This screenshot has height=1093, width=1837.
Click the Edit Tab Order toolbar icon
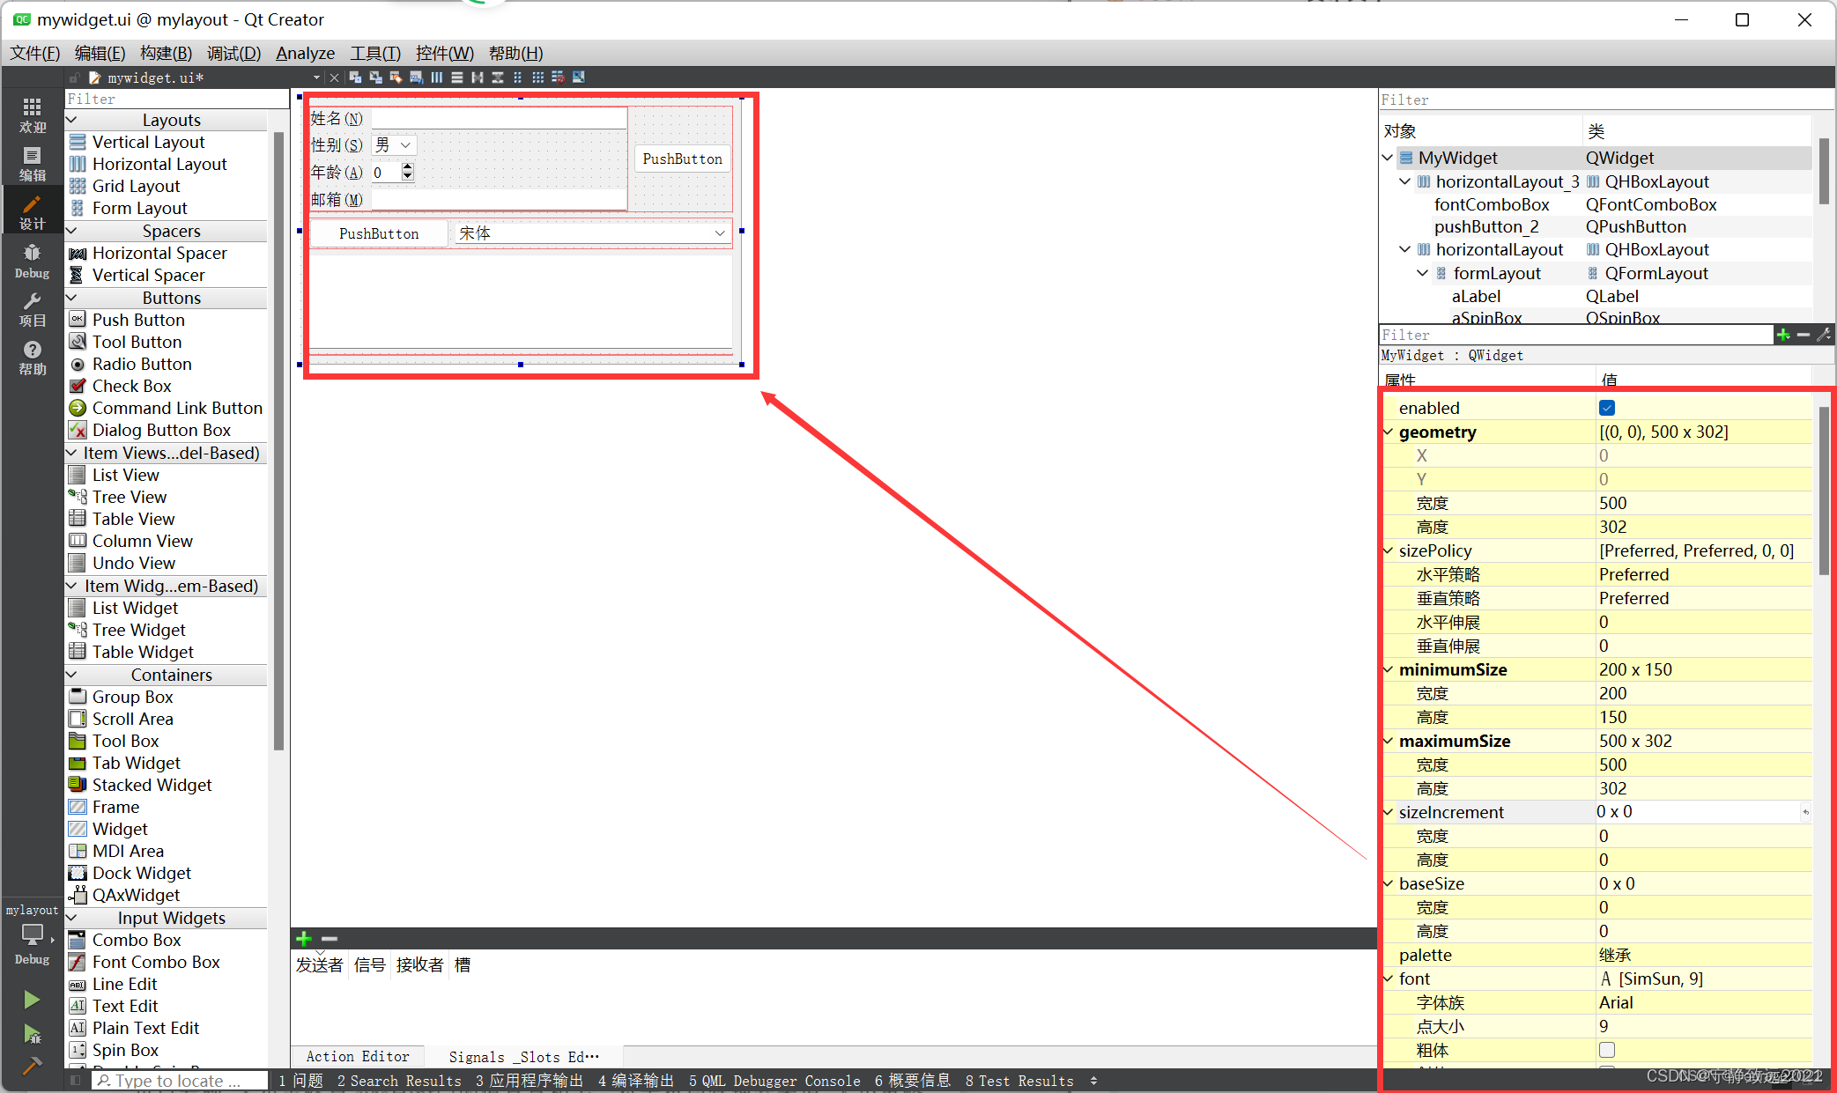[x=416, y=78]
